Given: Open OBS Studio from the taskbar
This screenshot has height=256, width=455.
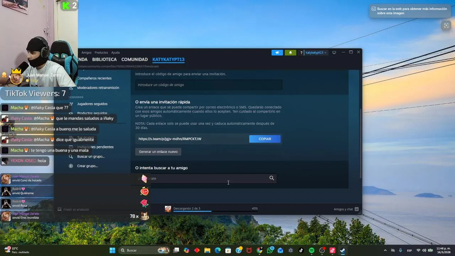Looking at the screenshot, I should click(x=322, y=250).
